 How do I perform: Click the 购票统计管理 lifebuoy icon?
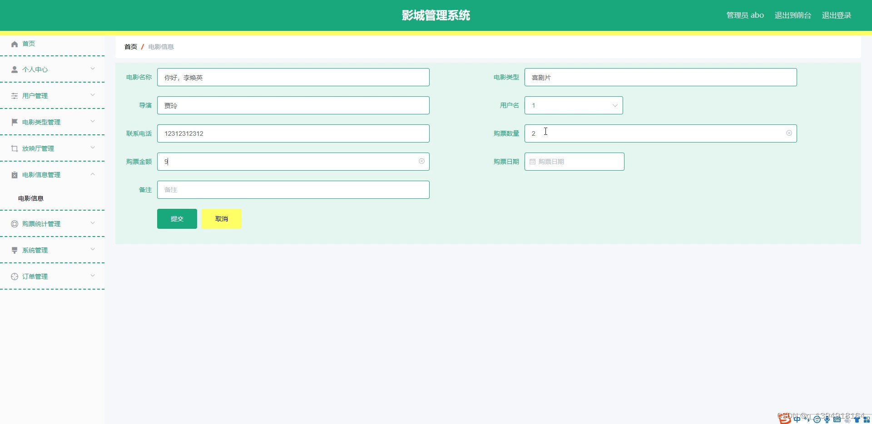point(15,224)
